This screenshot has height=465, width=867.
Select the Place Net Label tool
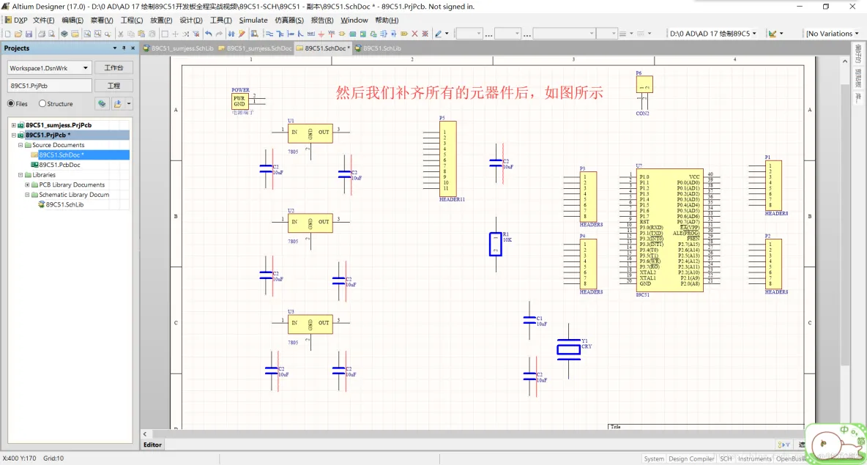click(310, 34)
